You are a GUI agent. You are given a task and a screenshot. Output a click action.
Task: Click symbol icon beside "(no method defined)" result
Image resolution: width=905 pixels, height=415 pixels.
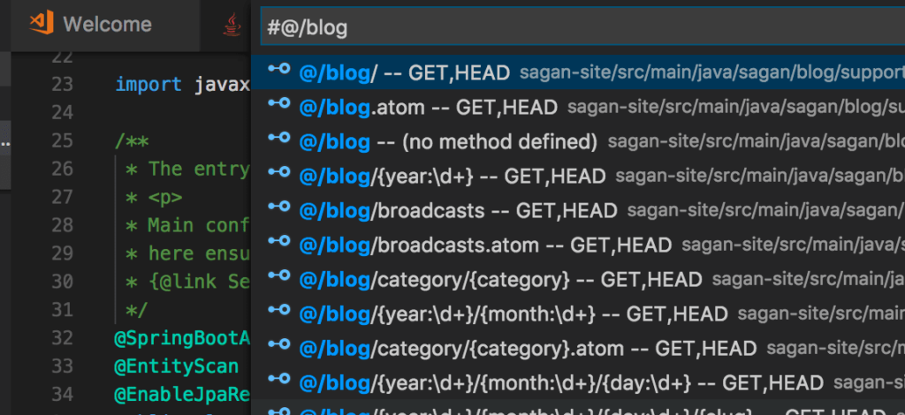pos(279,140)
